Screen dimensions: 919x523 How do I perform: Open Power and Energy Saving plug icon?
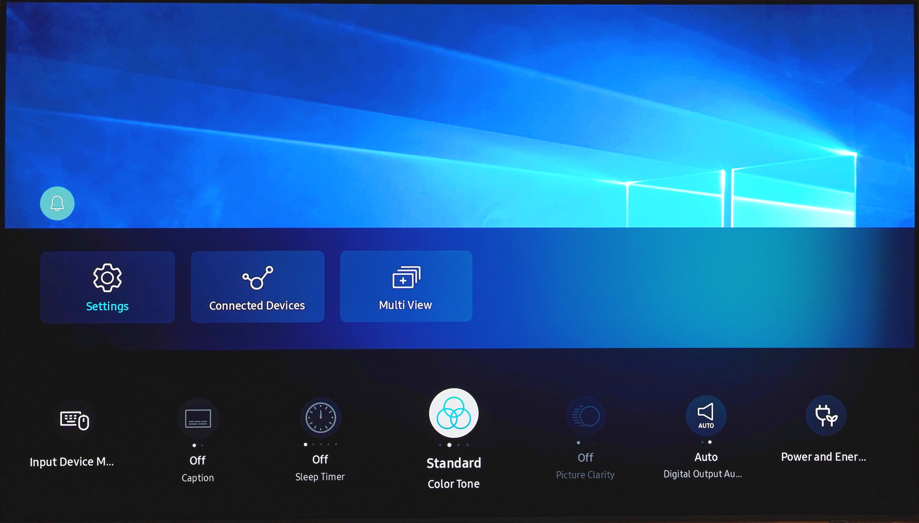pos(826,415)
